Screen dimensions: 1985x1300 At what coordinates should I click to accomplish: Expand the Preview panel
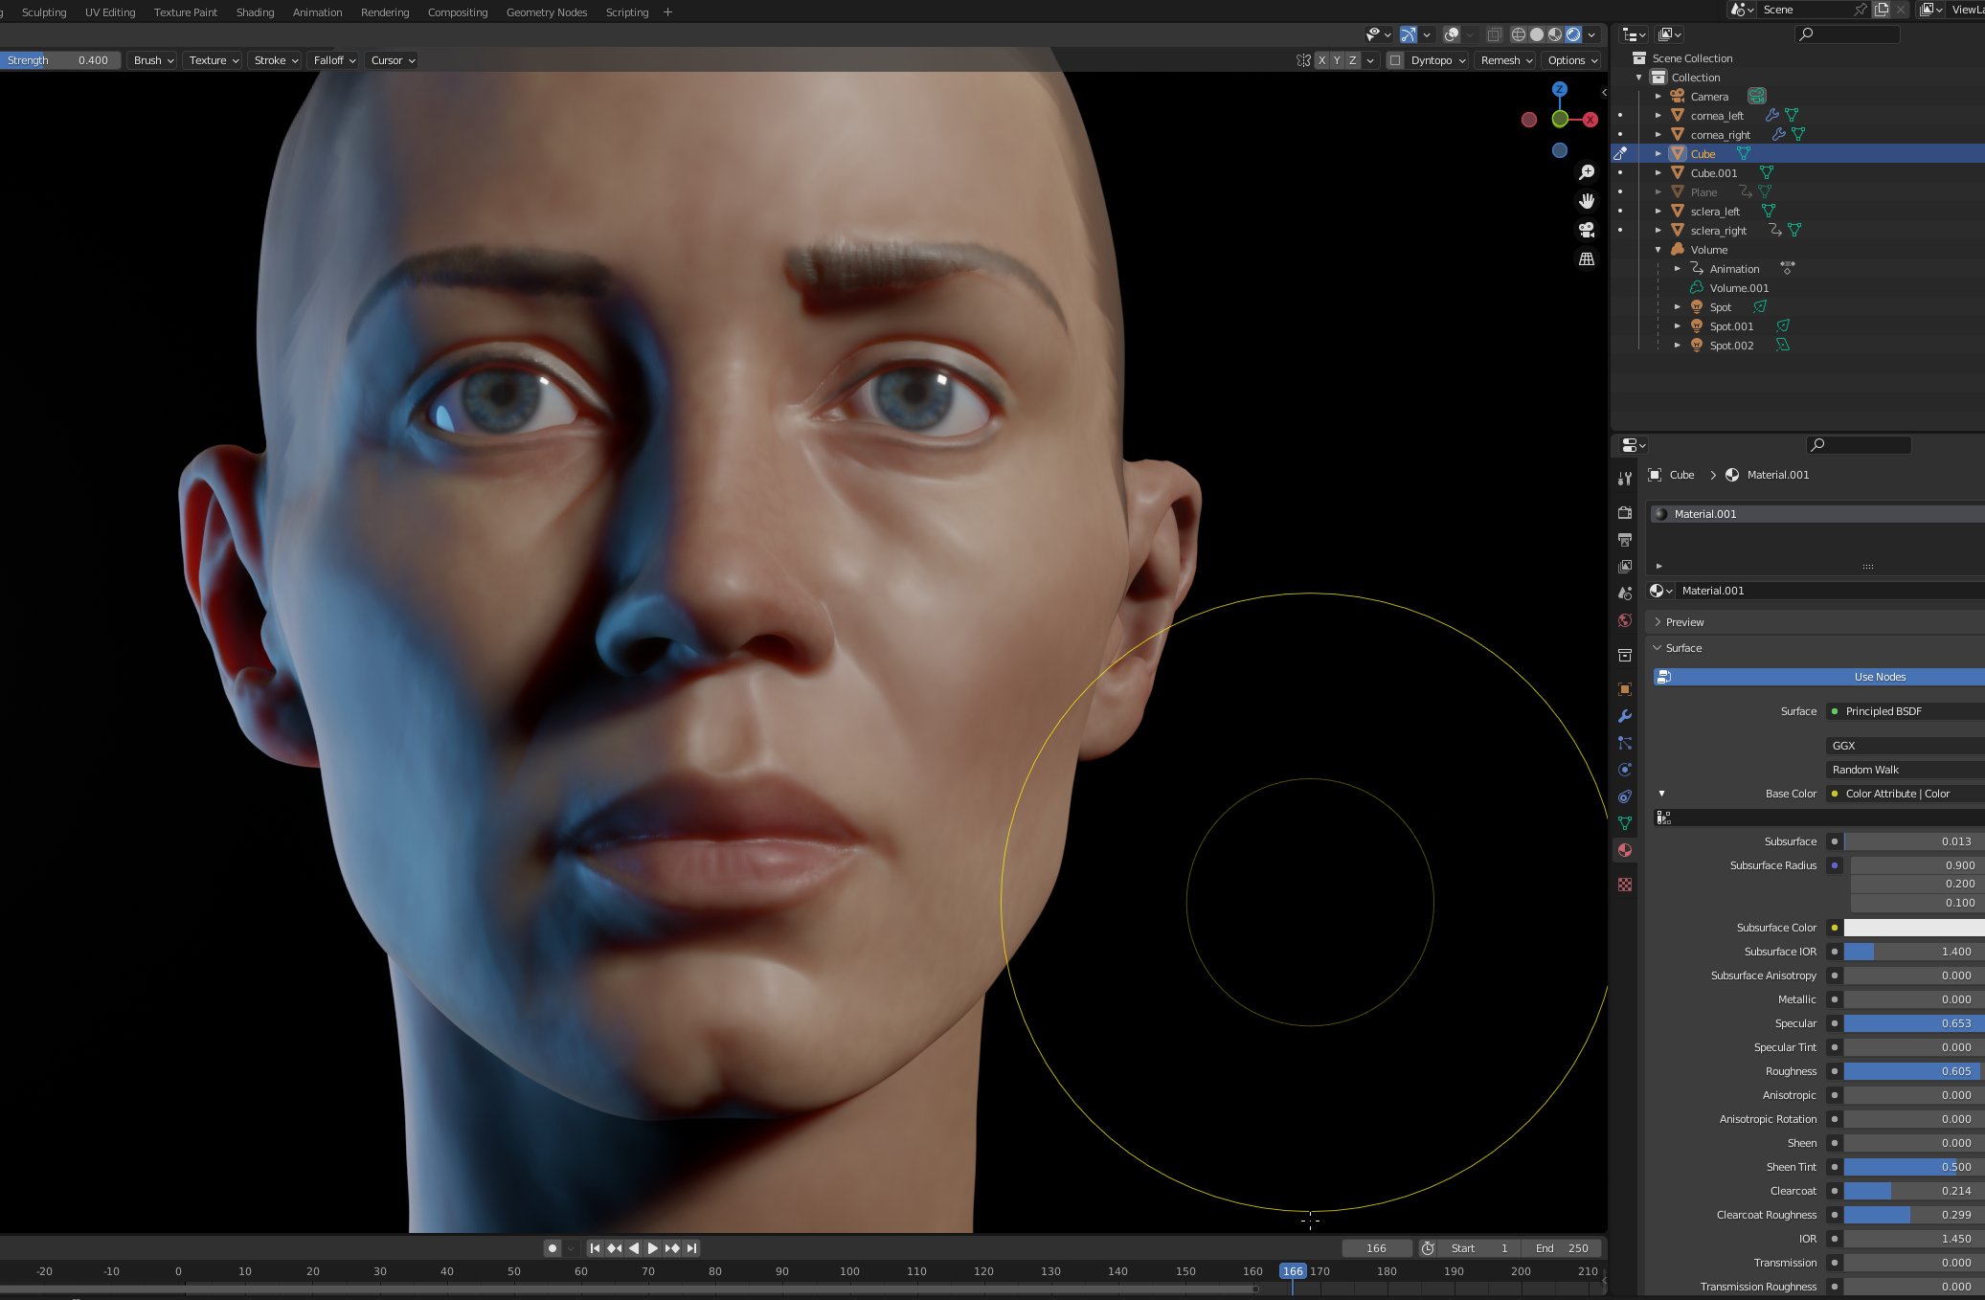click(1683, 622)
